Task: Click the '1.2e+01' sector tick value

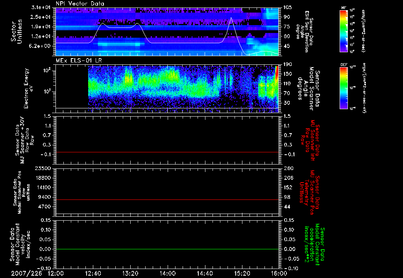Action: coord(41,37)
